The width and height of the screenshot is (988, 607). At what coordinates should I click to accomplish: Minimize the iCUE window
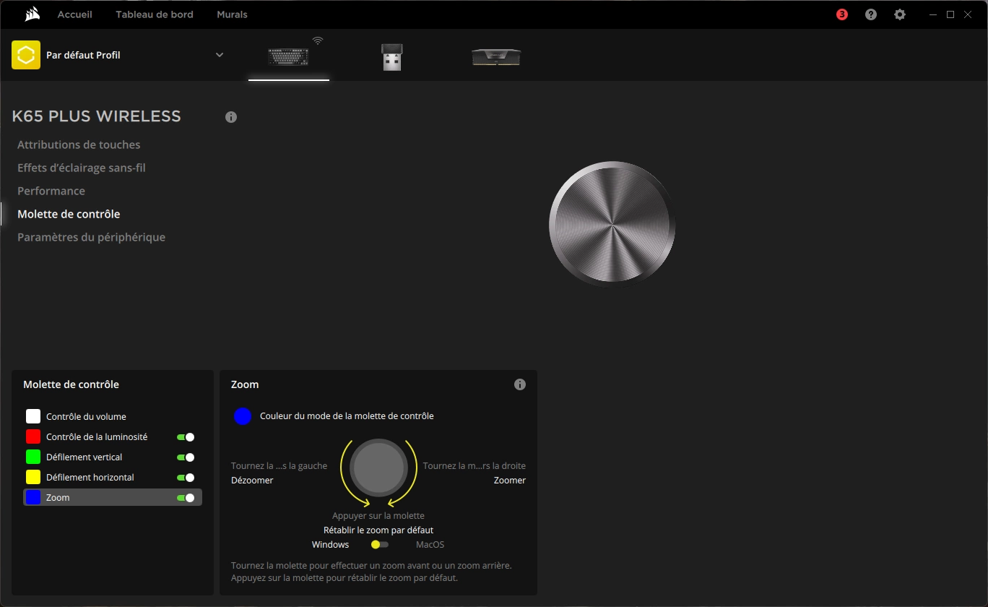[x=934, y=14]
